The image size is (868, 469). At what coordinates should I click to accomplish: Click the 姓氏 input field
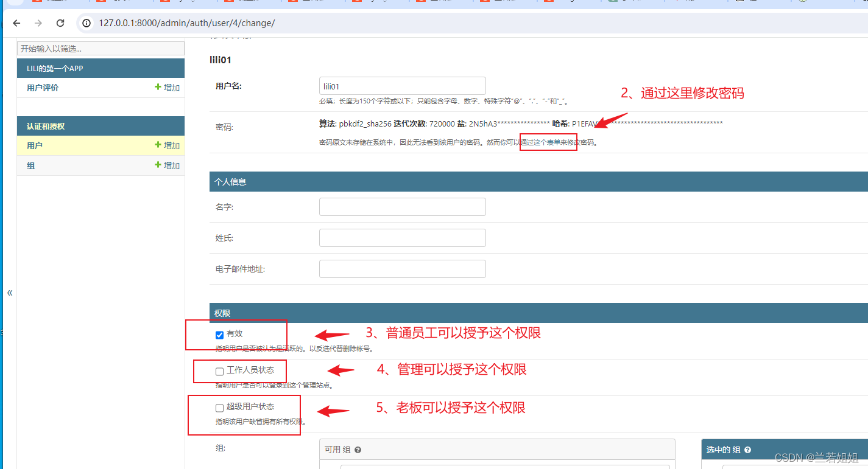(x=403, y=238)
